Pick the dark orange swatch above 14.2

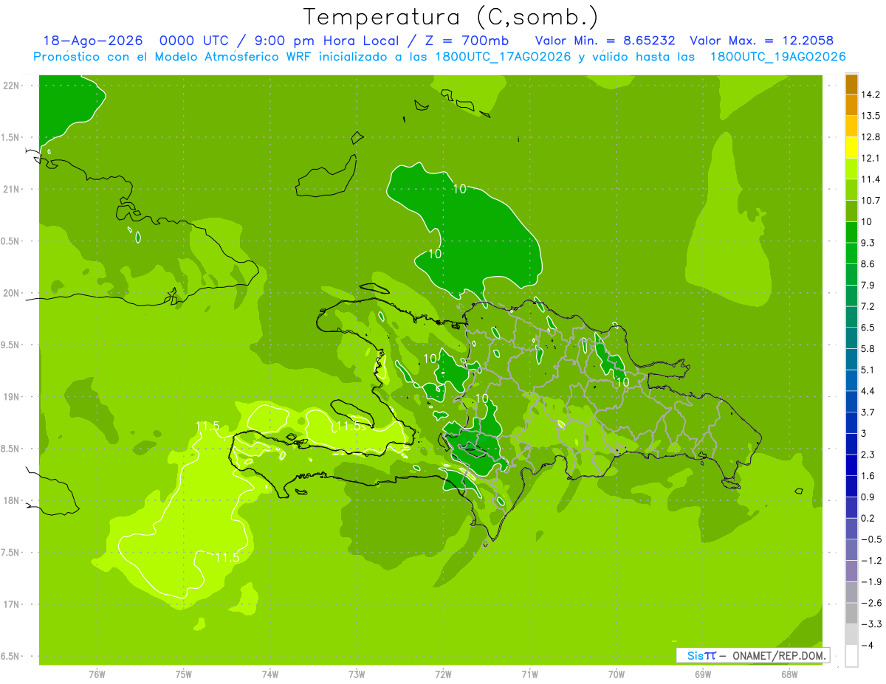click(x=851, y=84)
